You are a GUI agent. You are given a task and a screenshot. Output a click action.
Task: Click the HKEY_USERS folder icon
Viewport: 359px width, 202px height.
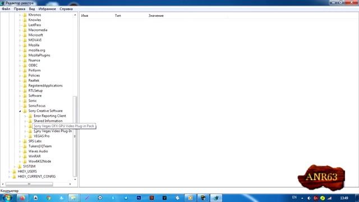coord(14,171)
